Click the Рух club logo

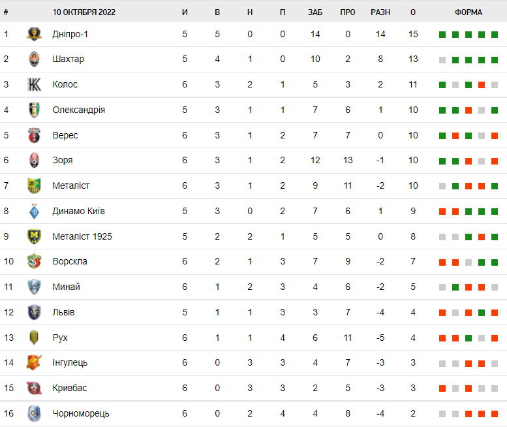(x=35, y=338)
